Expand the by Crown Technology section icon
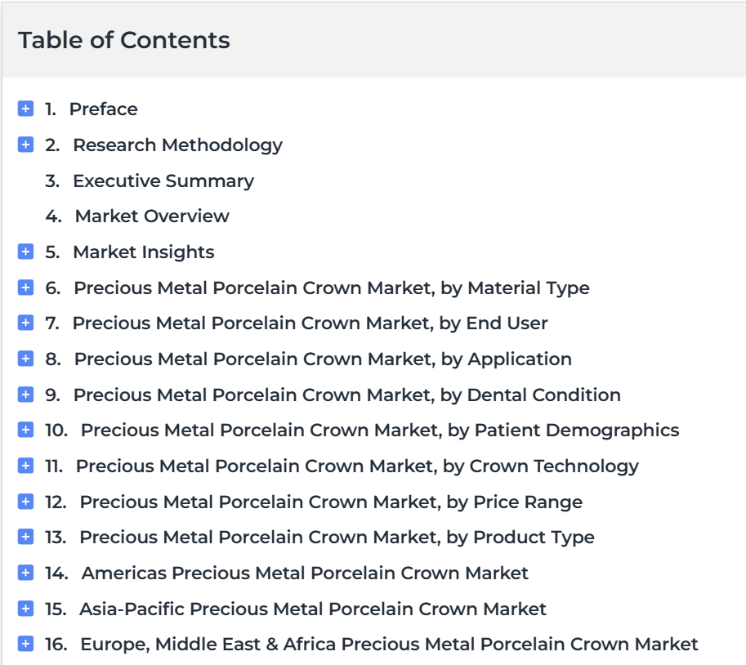746x665 pixels. 25,465
